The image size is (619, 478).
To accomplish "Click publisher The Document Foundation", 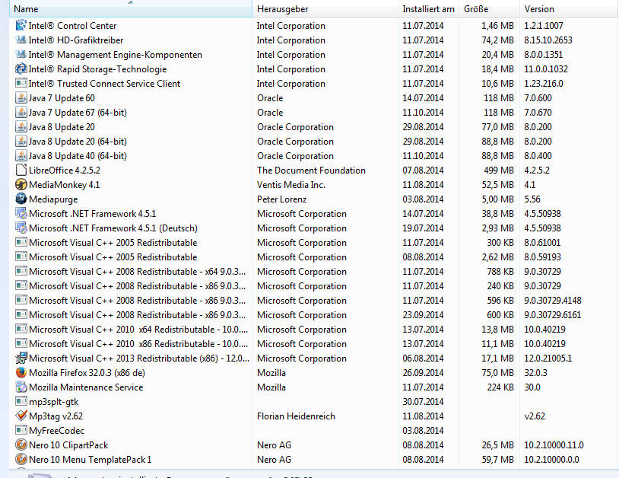I will (x=311, y=170).
